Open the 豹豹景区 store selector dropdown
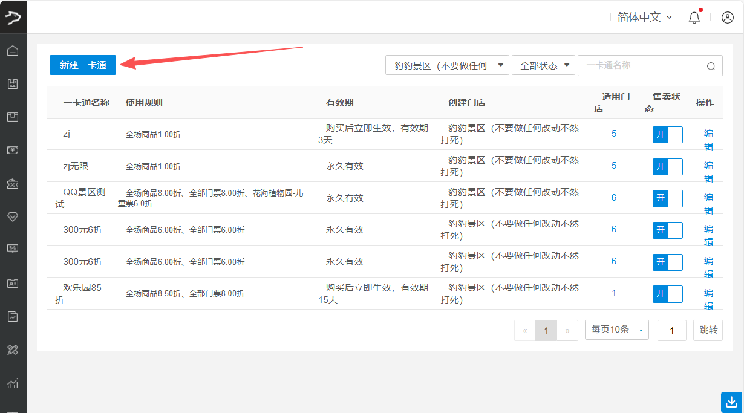 point(447,65)
